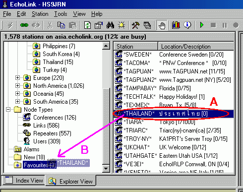The image size is (243, 192).
Task: Expand the Europe (220) tree node
Action: (x=17, y=78)
